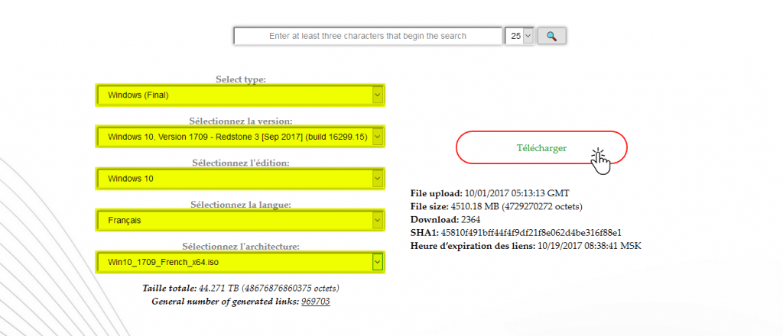Click the File upload date text
Viewport: 783px width, 336px height.
pos(489,193)
